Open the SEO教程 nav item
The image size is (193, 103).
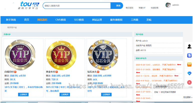click(x=79, y=20)
